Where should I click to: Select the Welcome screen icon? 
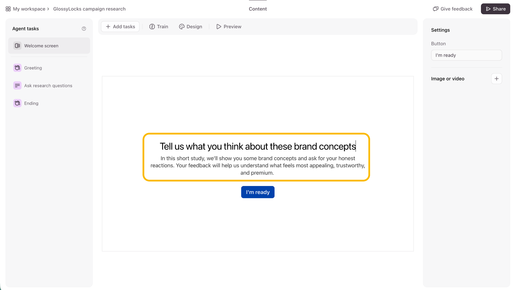click(x=17, y=46)
